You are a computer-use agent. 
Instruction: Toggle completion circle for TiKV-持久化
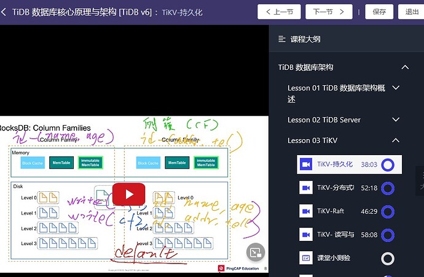(387, 165)
